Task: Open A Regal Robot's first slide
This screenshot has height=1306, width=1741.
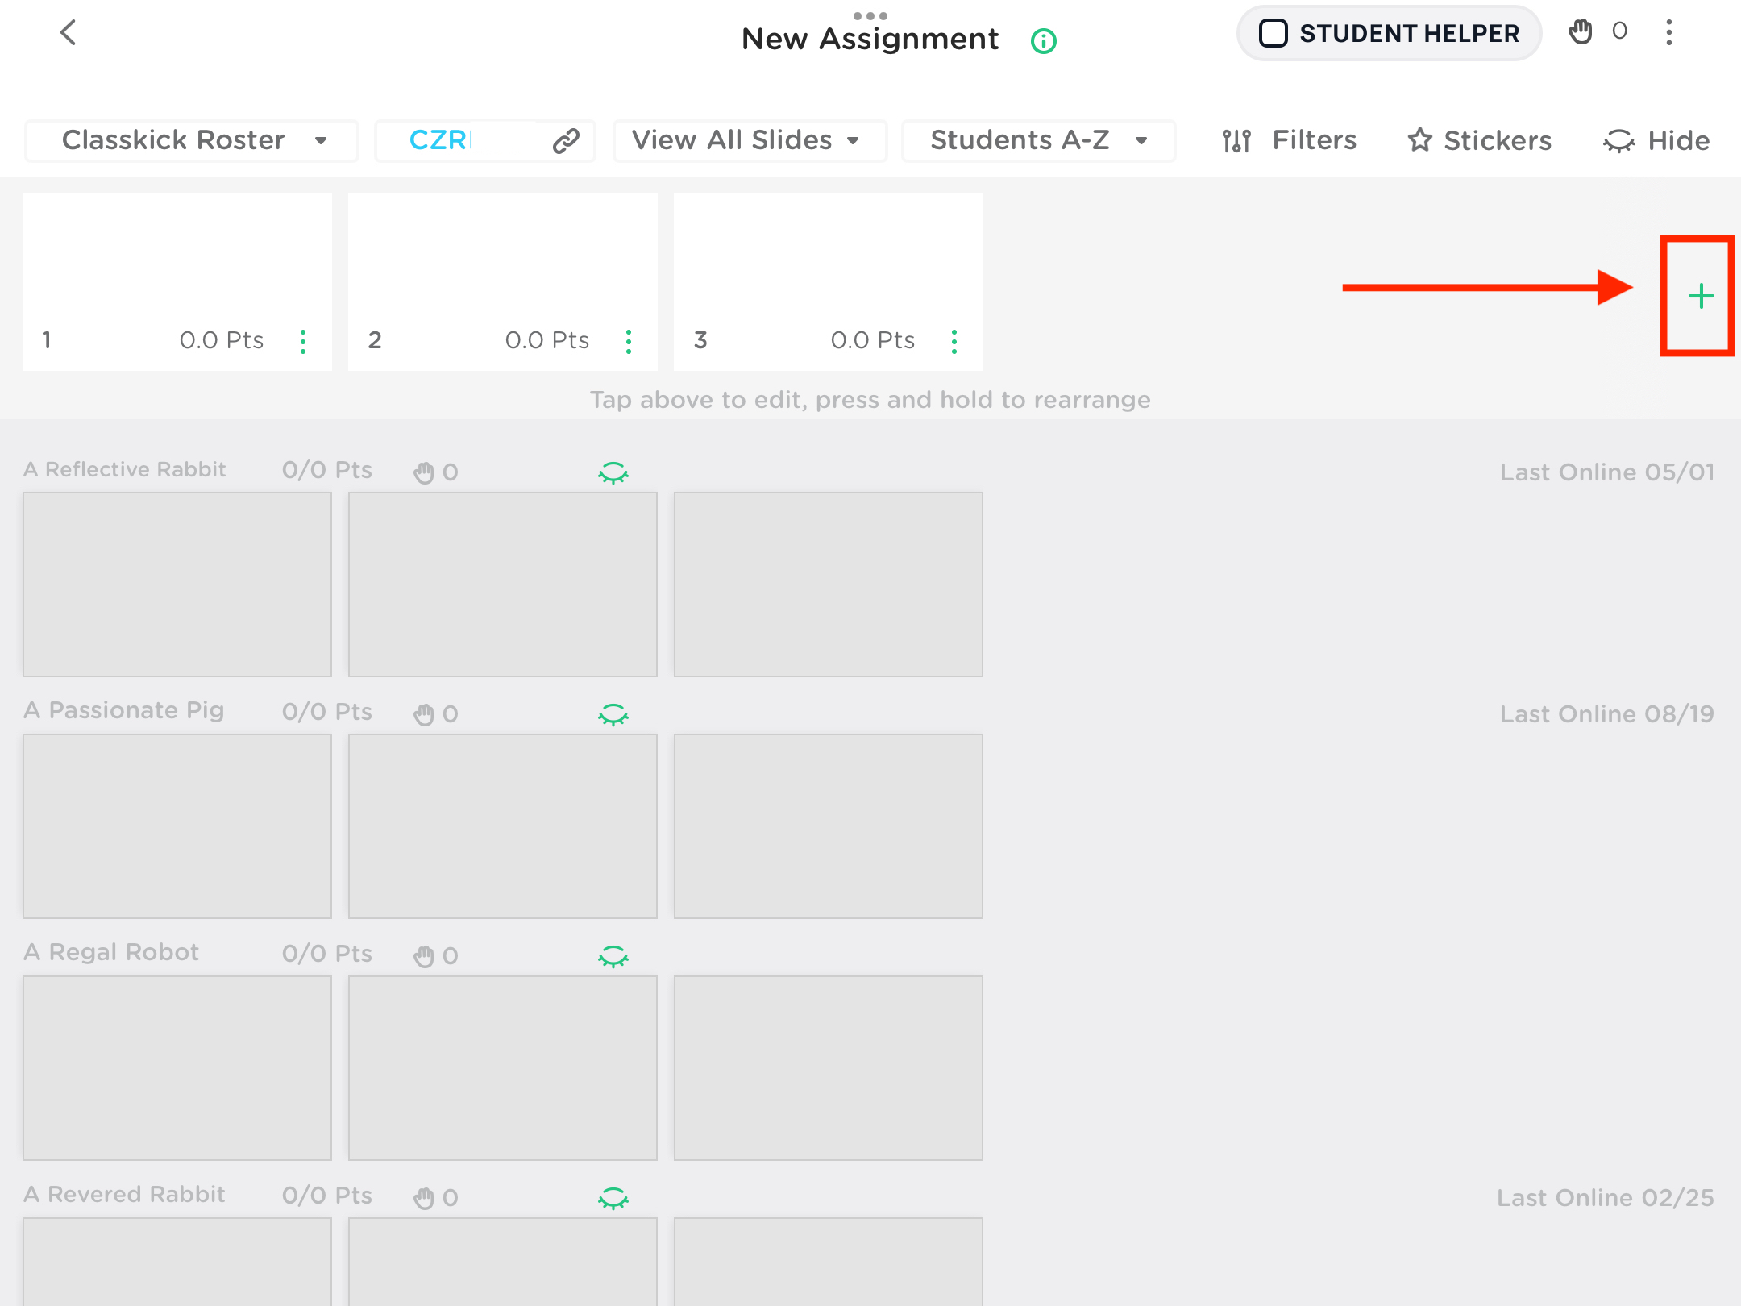Action: (177, 1068)
